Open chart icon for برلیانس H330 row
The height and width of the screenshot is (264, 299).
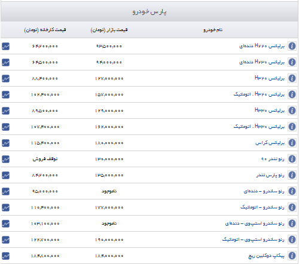[x=5, y=110]
